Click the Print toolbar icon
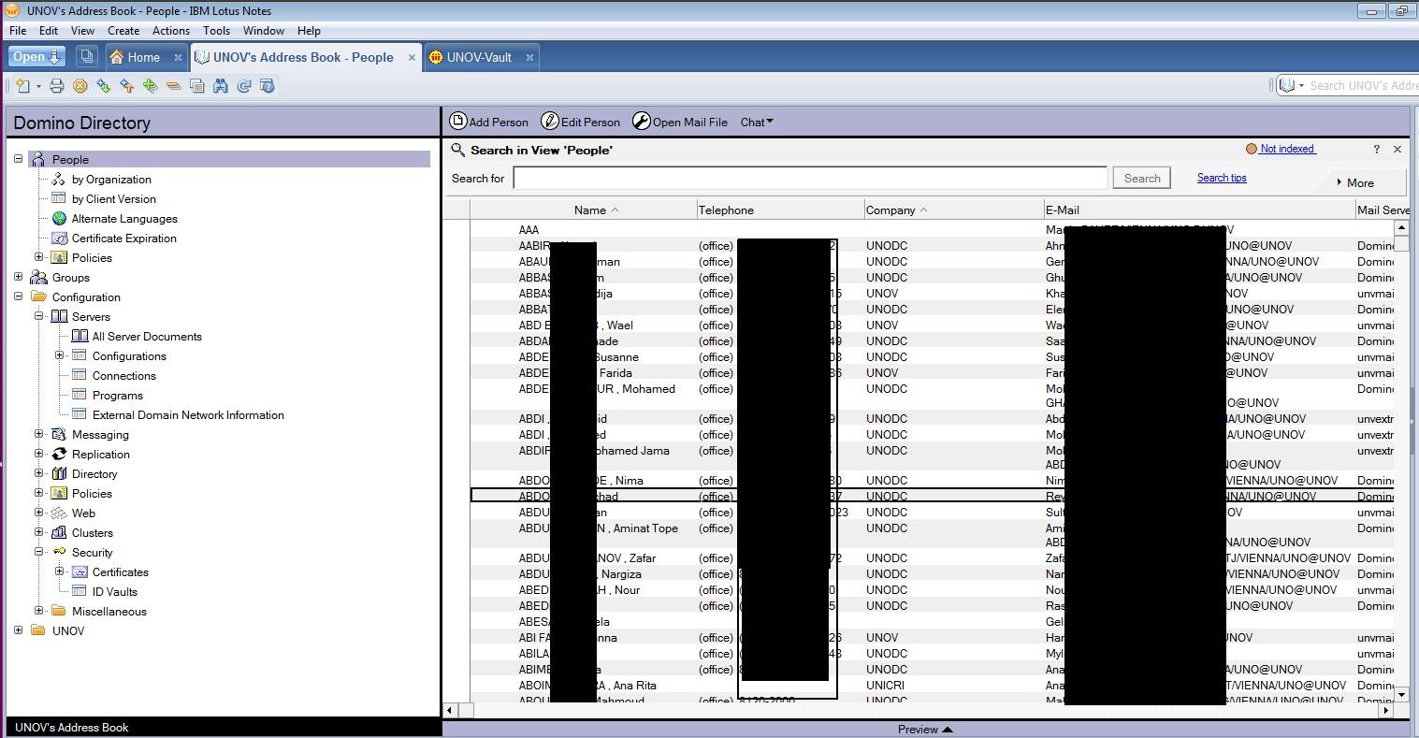1419x738 pixels. click(56, 86)
